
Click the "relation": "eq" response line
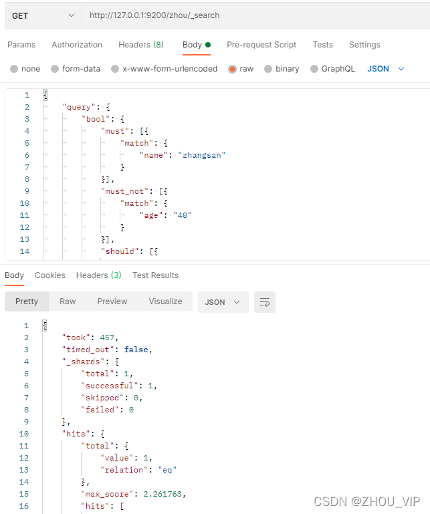click(x=138, y=470)
